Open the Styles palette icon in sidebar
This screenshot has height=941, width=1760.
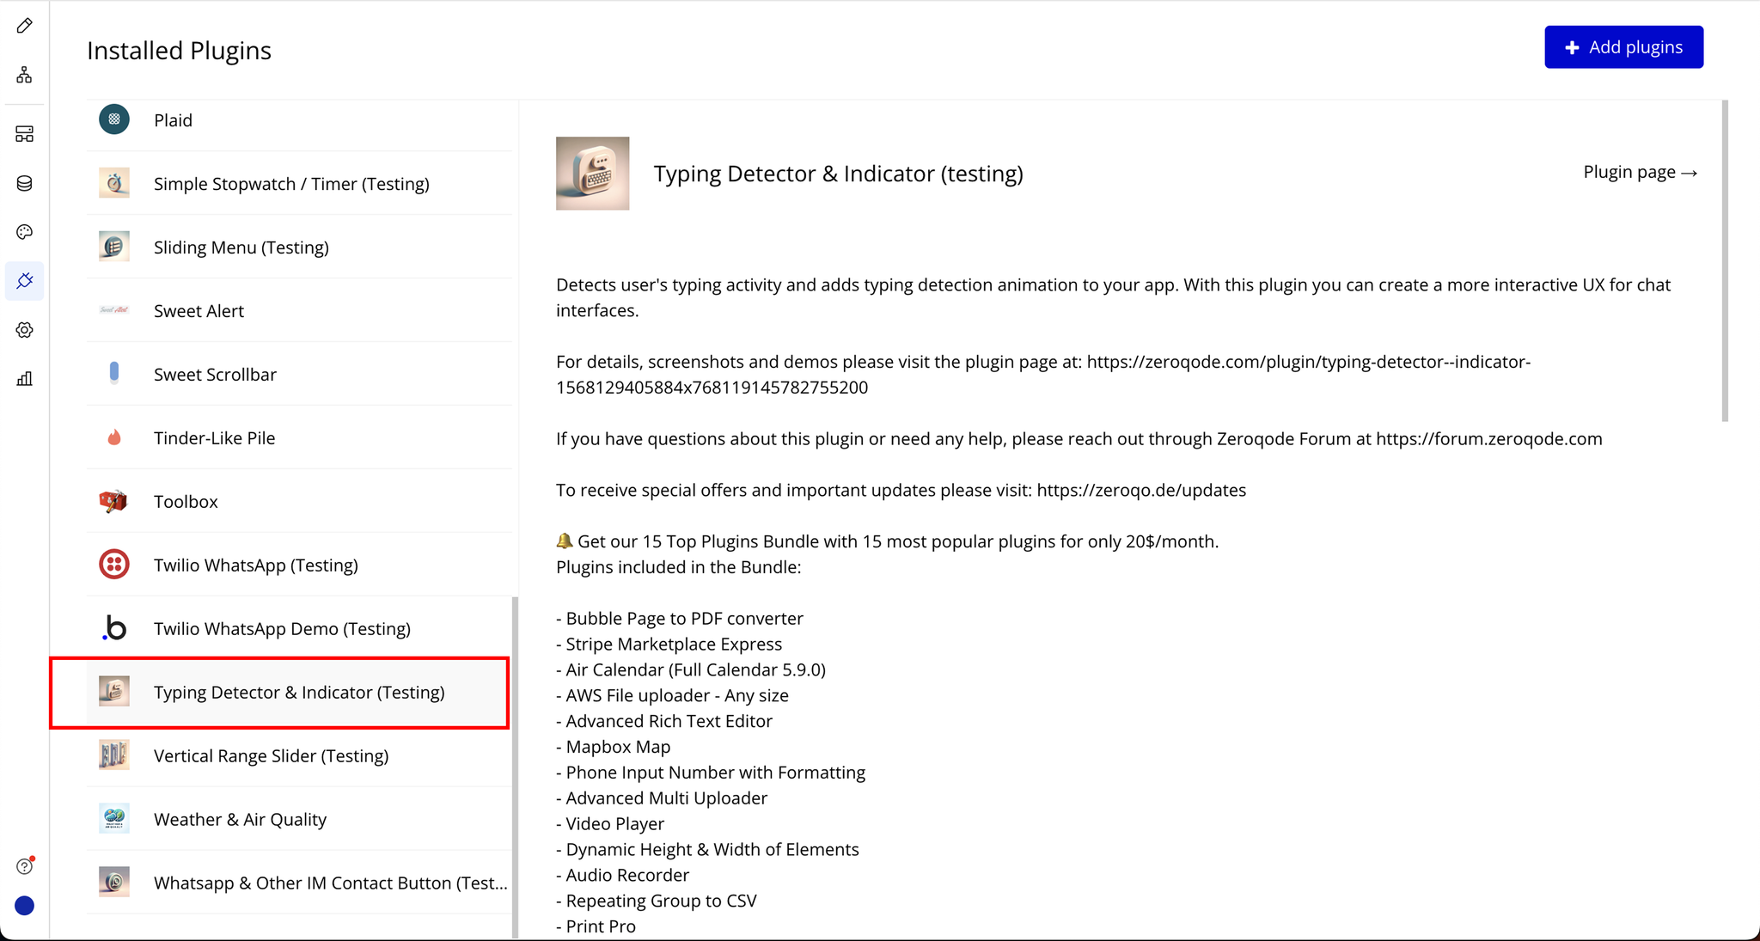(x=24, y=232)
